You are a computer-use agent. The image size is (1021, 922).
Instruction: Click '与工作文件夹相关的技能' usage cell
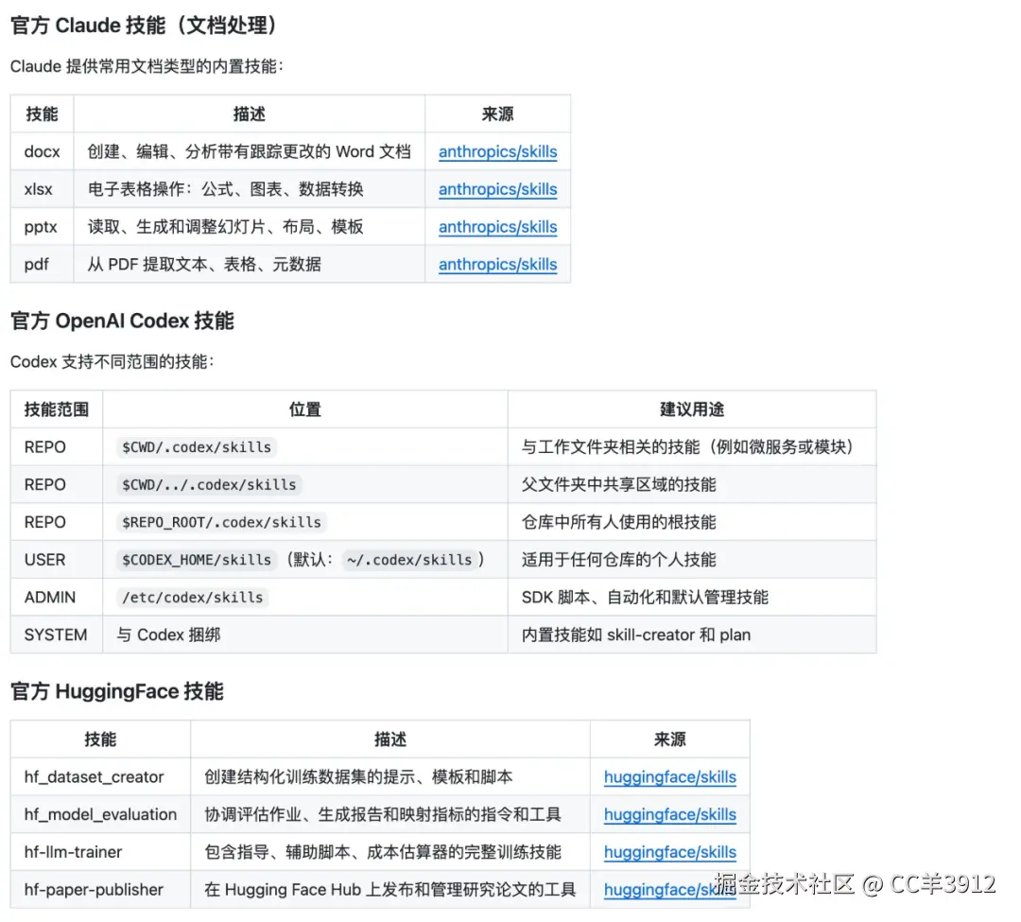(x=692, y=447)
